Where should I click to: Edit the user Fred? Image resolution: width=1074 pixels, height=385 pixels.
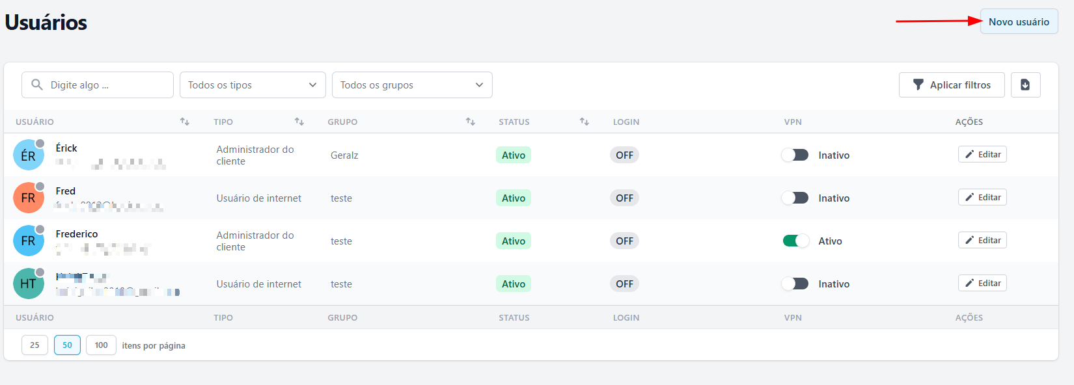[x=982, y=198]
